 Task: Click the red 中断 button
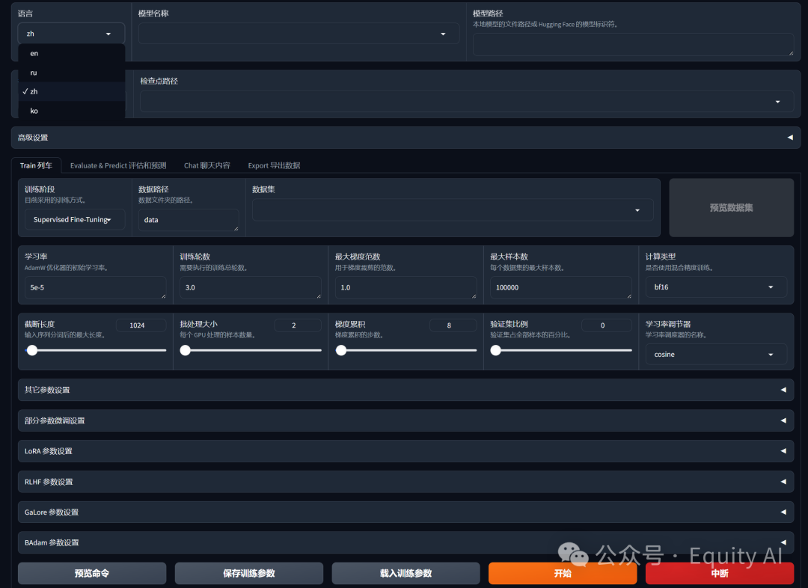coord(719,573)
